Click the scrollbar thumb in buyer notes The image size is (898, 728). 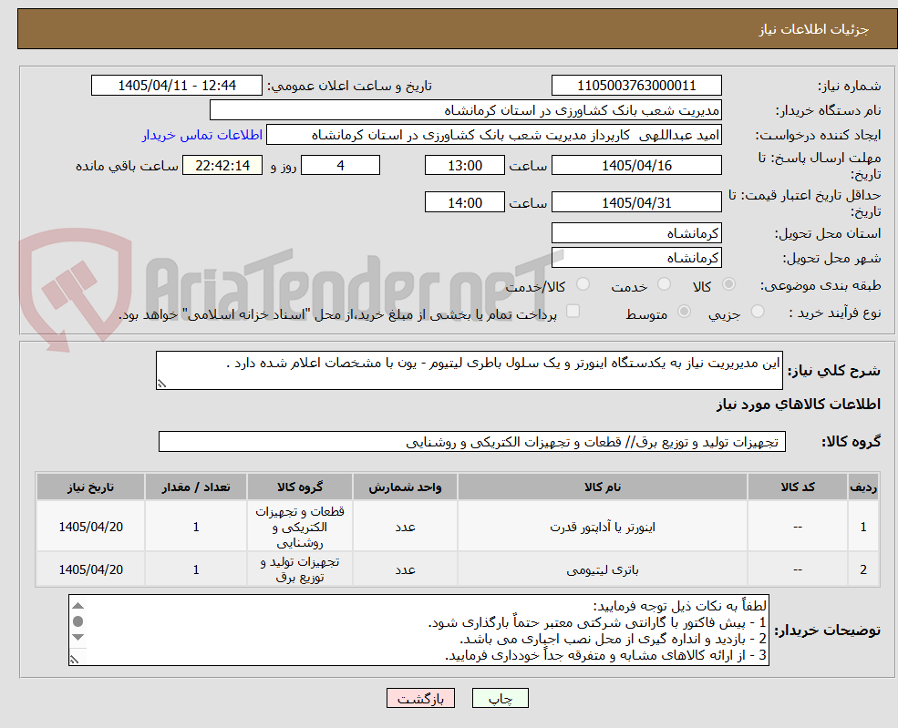(78, 621)
